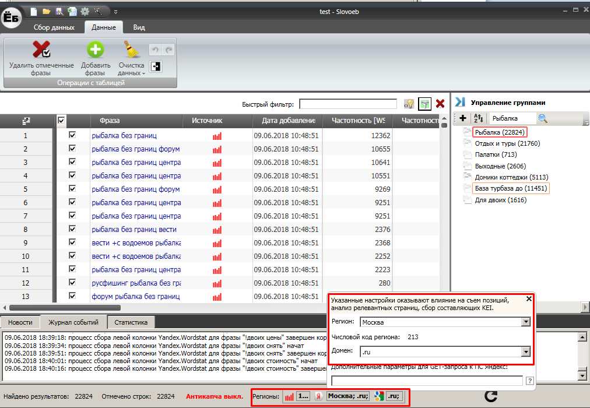590x408 pixels.
Task: Select the Рыбалка (22824) group
Action: pyautogui.click(x=499, y=132)
